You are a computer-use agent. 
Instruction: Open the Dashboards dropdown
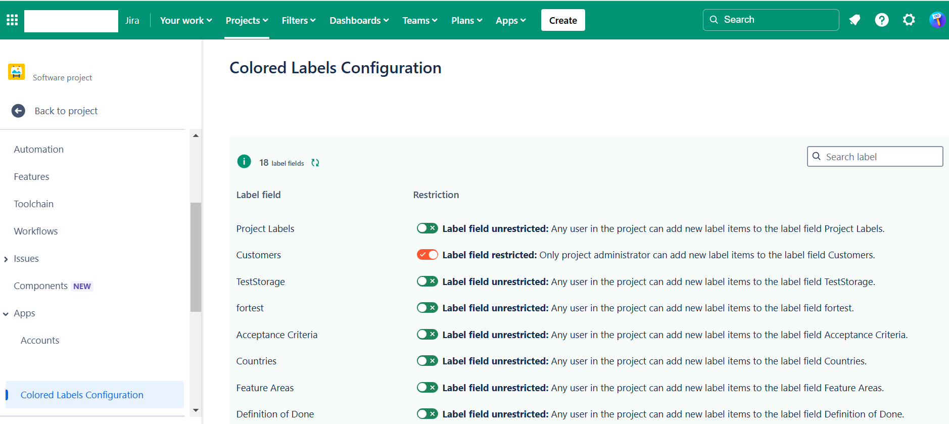pyautogui.click(x=359, y=20)
